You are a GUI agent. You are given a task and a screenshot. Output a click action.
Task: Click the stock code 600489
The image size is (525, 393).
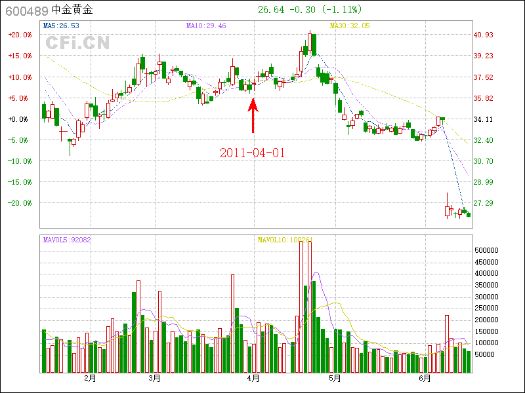tap(26, 10)
